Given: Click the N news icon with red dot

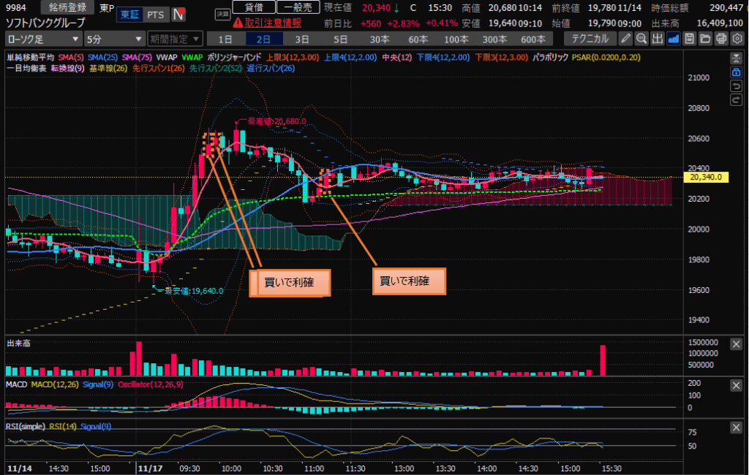Looking at the screenshot, I should tap(179, 15).
